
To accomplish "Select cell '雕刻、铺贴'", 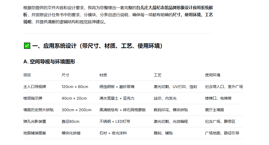I will tap(163, 133).
